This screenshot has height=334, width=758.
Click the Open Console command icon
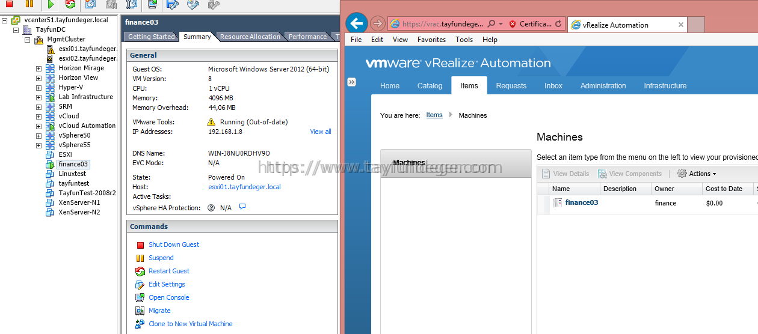140,298
